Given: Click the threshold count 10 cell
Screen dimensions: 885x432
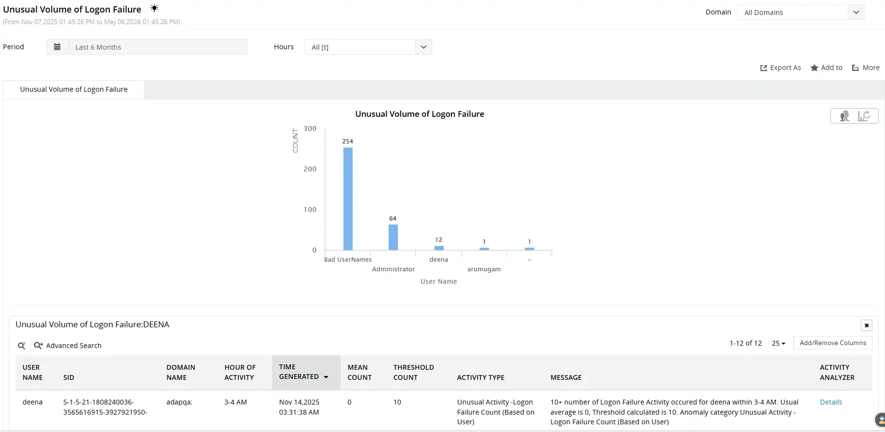Looking at the screenshot, I should click(x=397, y=402).
